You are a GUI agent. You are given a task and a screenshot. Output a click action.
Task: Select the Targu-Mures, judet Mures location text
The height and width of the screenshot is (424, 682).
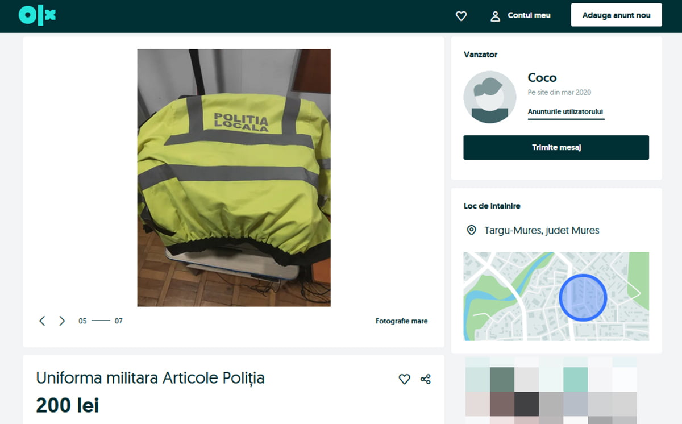point(542,231)
